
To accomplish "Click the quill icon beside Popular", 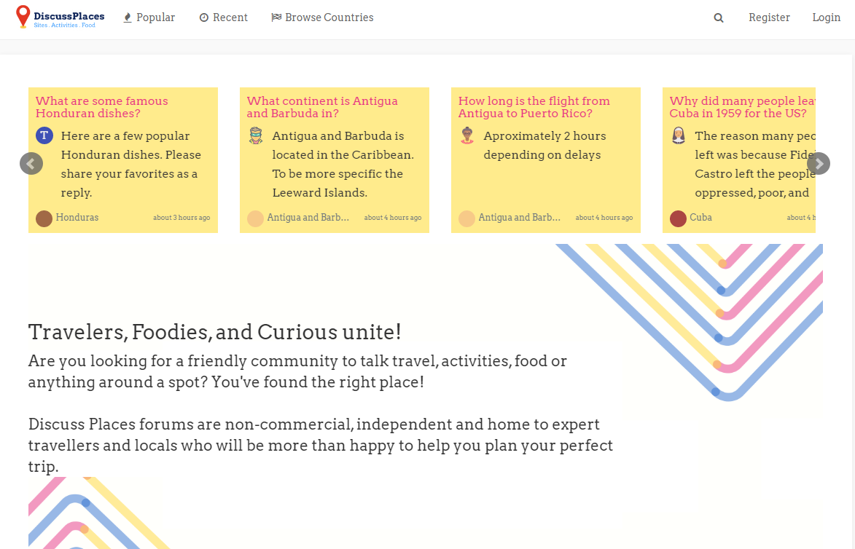I will (x=126, y=17).
